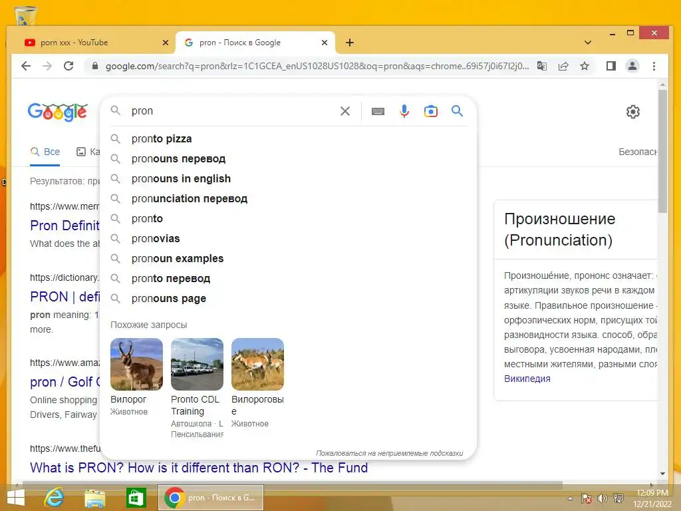Click the share page icon
The image size is (681, 511).
point(563,66)
